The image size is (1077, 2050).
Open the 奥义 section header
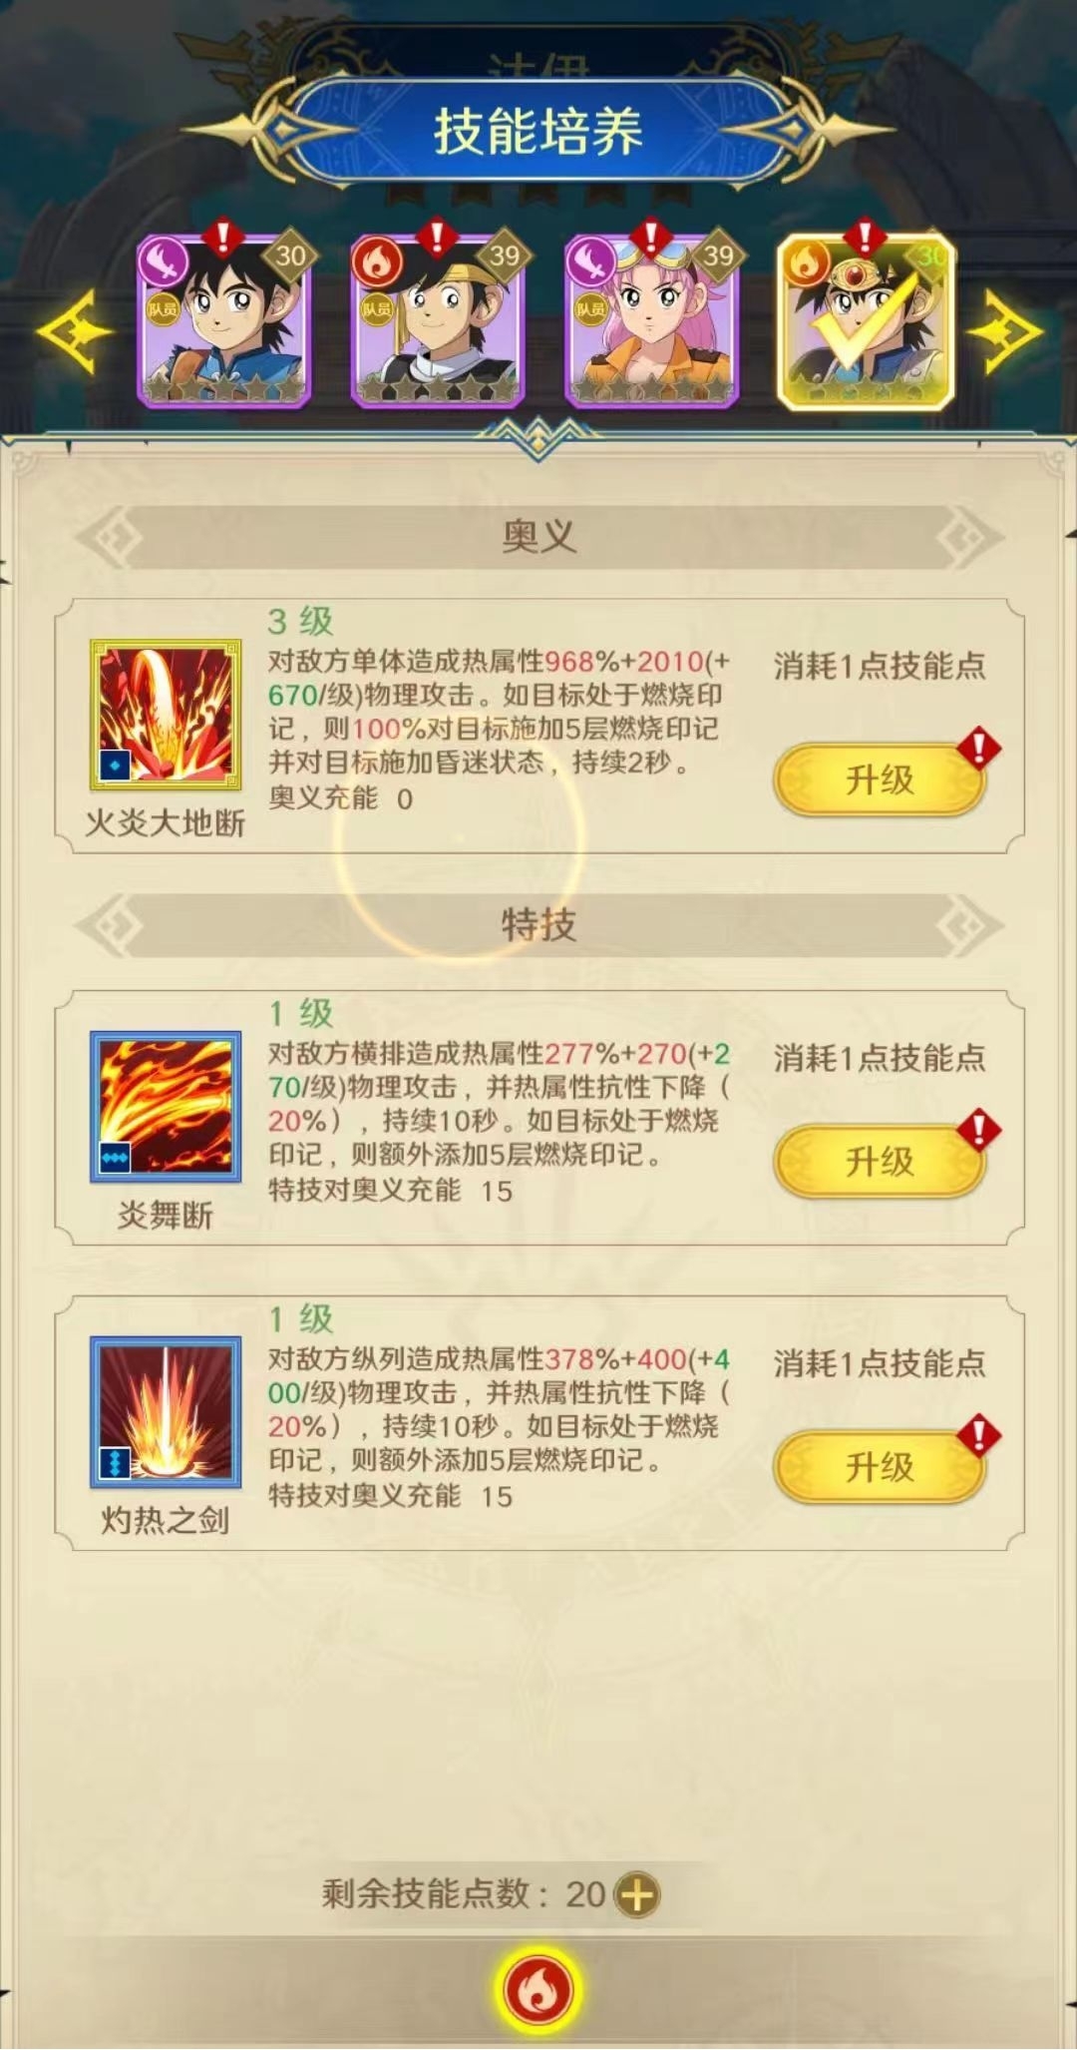538,537
